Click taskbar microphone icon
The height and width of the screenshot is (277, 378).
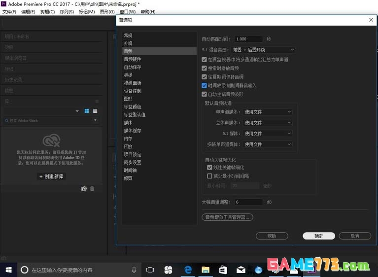tap(134, 270)
